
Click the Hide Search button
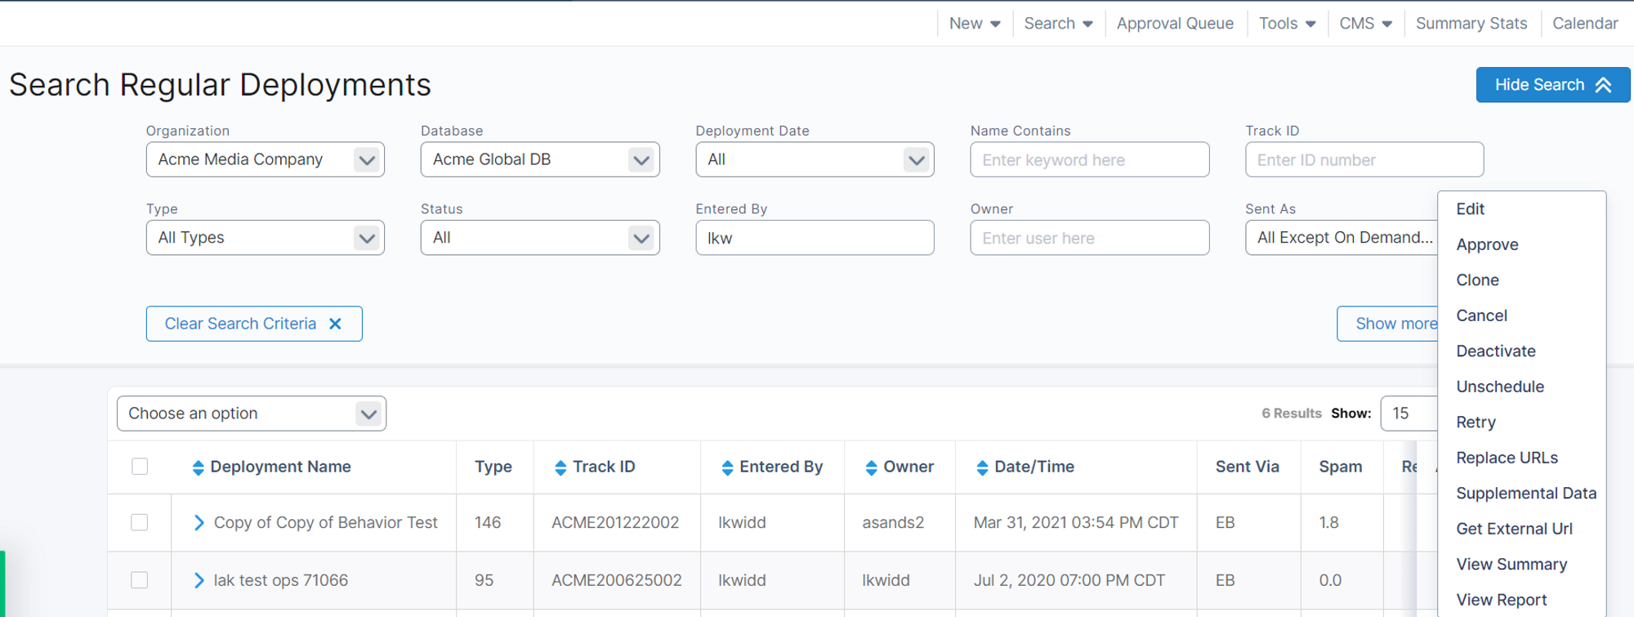tap(1552, 85)
